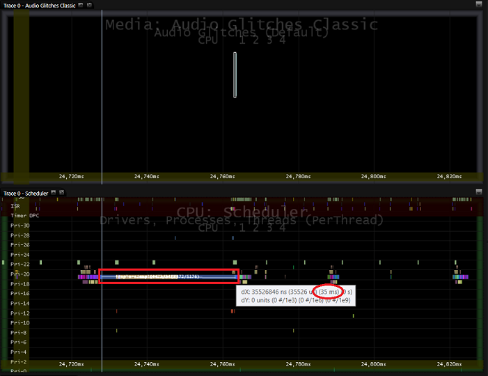Select the Pri-28 row label
Viewport: 488px width, 376px height.
[20, 235]
